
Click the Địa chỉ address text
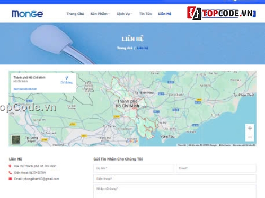click(35, 166)
